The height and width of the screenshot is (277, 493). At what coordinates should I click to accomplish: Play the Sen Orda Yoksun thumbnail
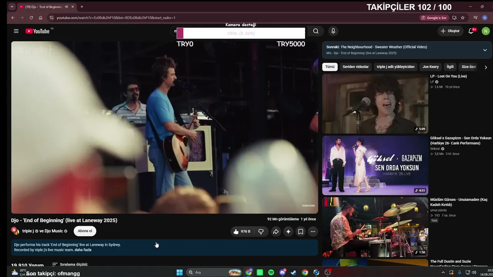375,165
